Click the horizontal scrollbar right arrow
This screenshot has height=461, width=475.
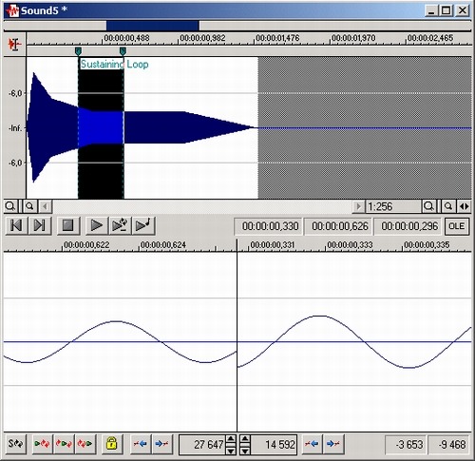point(358,206)
